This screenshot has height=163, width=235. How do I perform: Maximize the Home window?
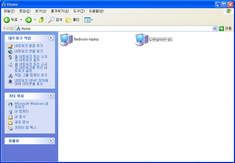pos(224,5)
